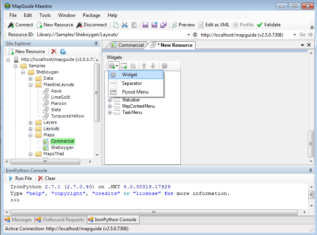
Task: Click the Save All icon
Action: click(x=163, y=25)
